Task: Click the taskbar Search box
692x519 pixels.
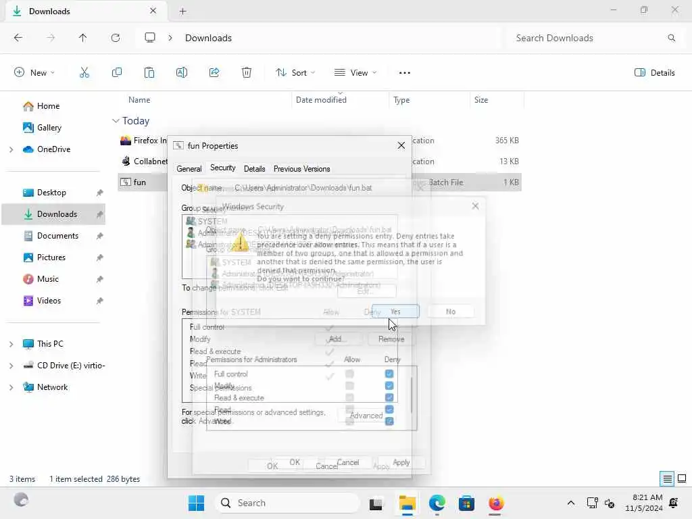Action: click(287, 503)
